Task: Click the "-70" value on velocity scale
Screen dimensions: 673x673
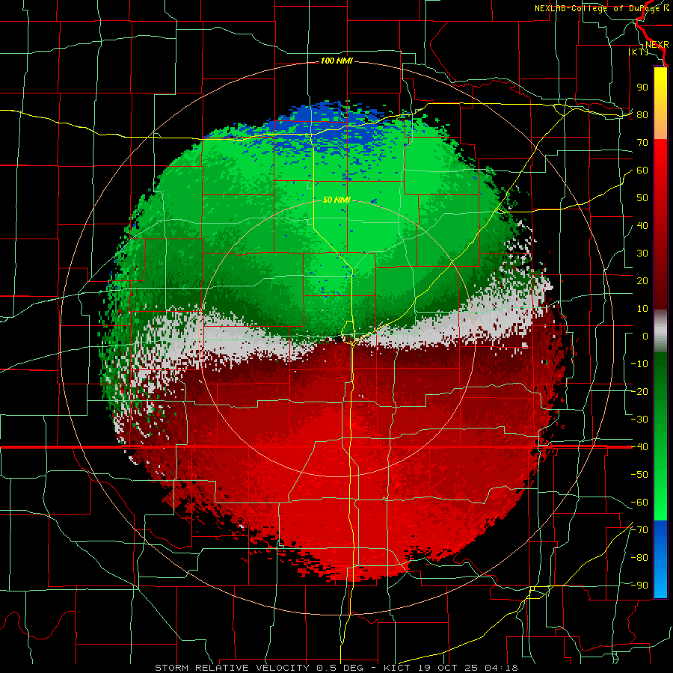Action: click(639, 530)
